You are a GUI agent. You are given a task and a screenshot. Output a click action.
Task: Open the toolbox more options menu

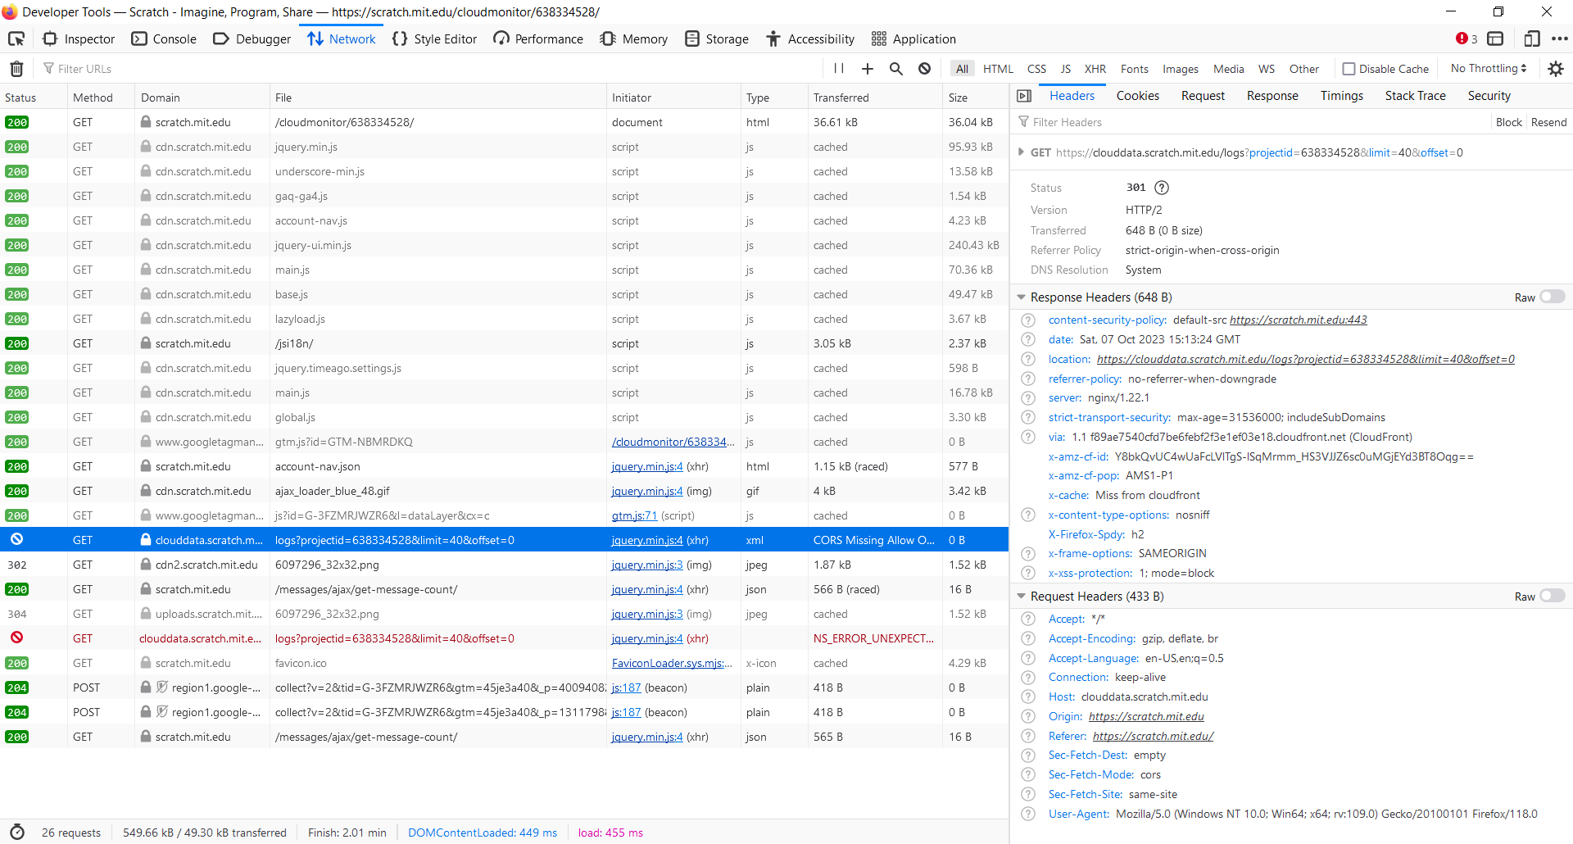(1559, 39)
